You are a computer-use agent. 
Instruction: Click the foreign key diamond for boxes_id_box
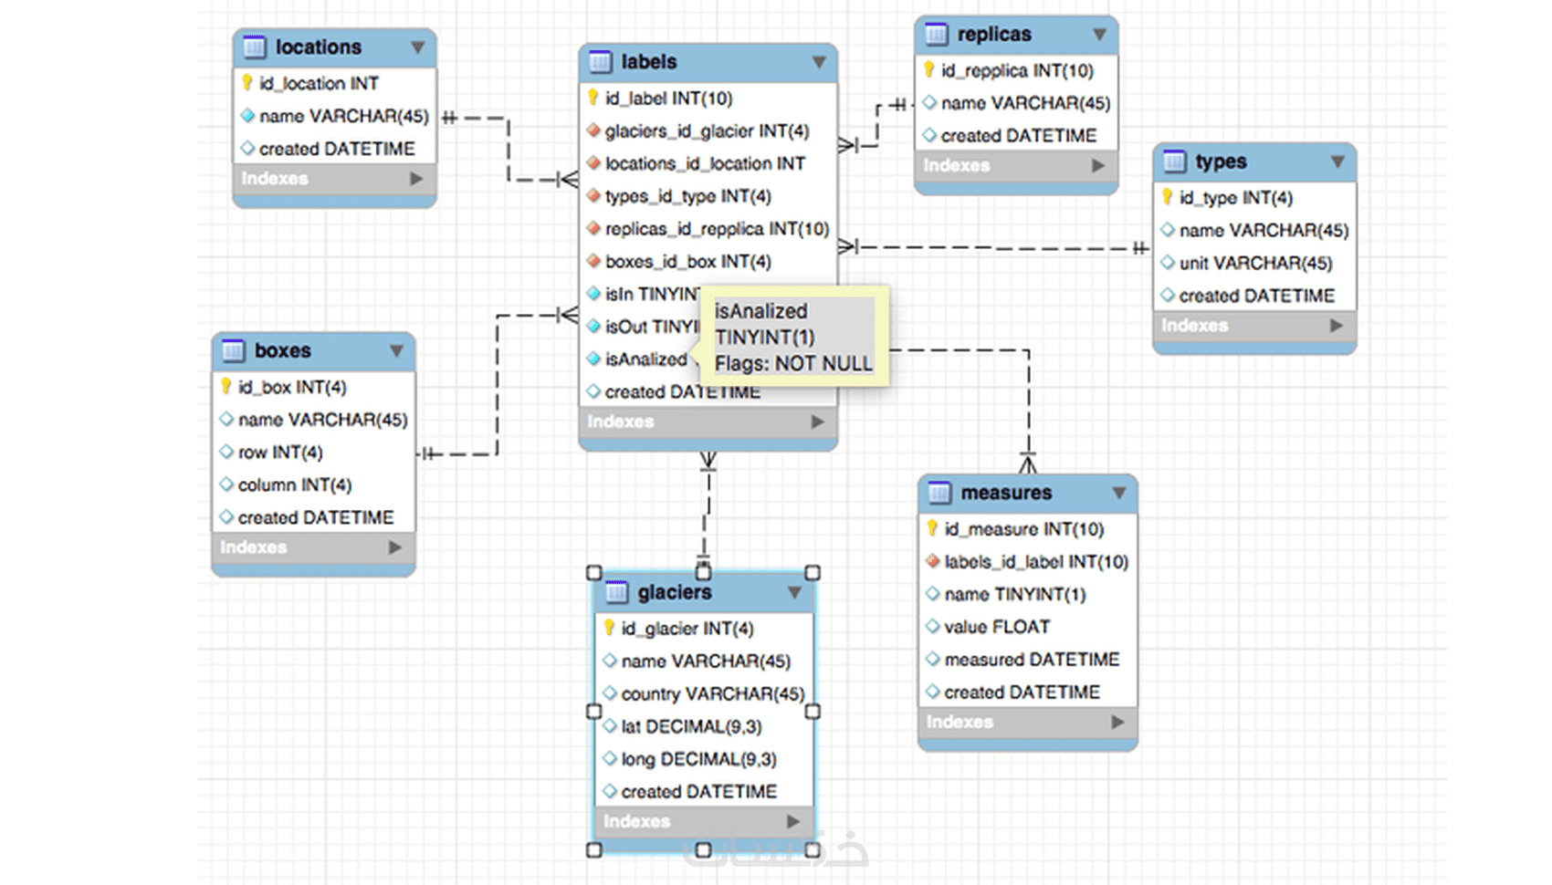593,261
